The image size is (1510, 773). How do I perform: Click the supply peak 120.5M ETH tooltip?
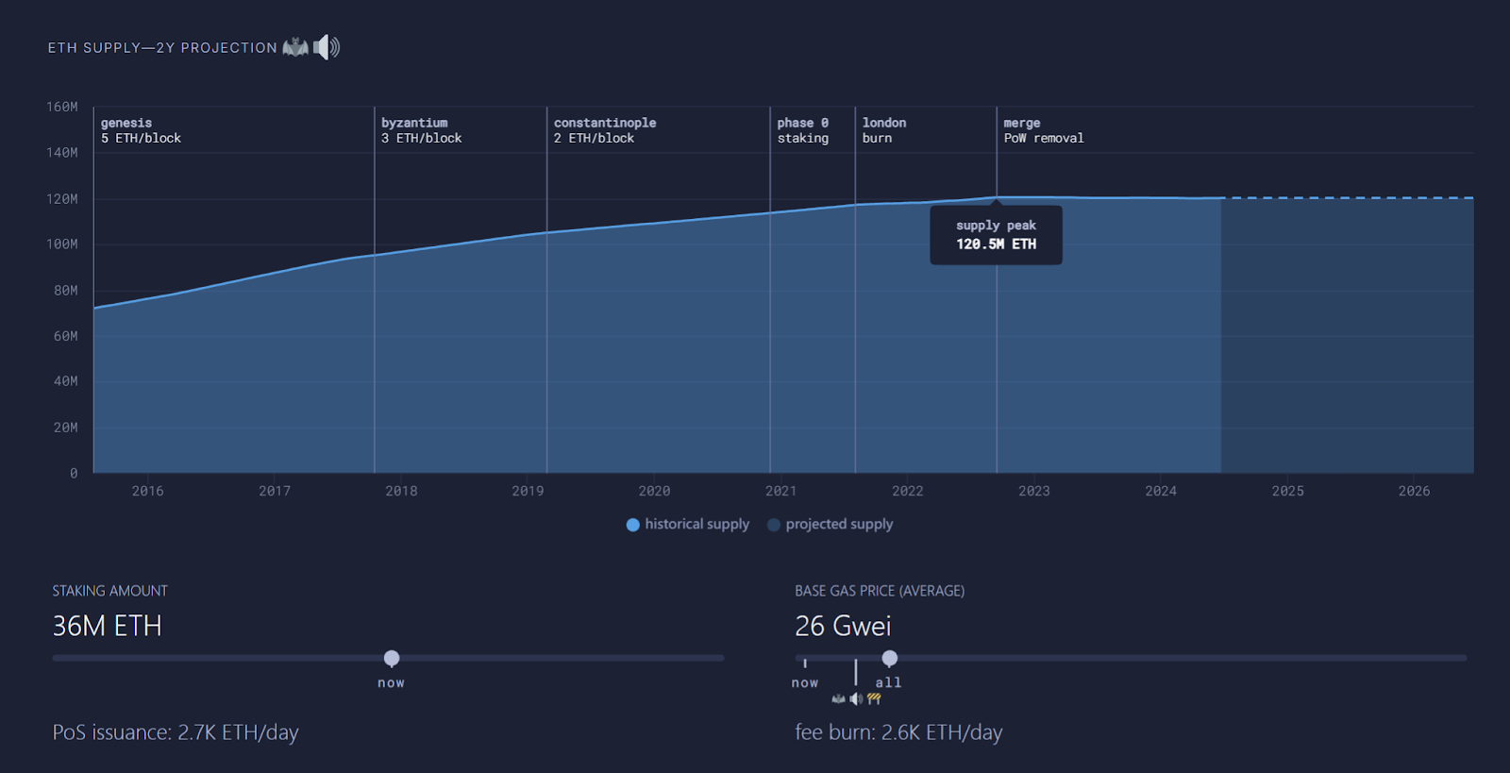coord(996,235)
